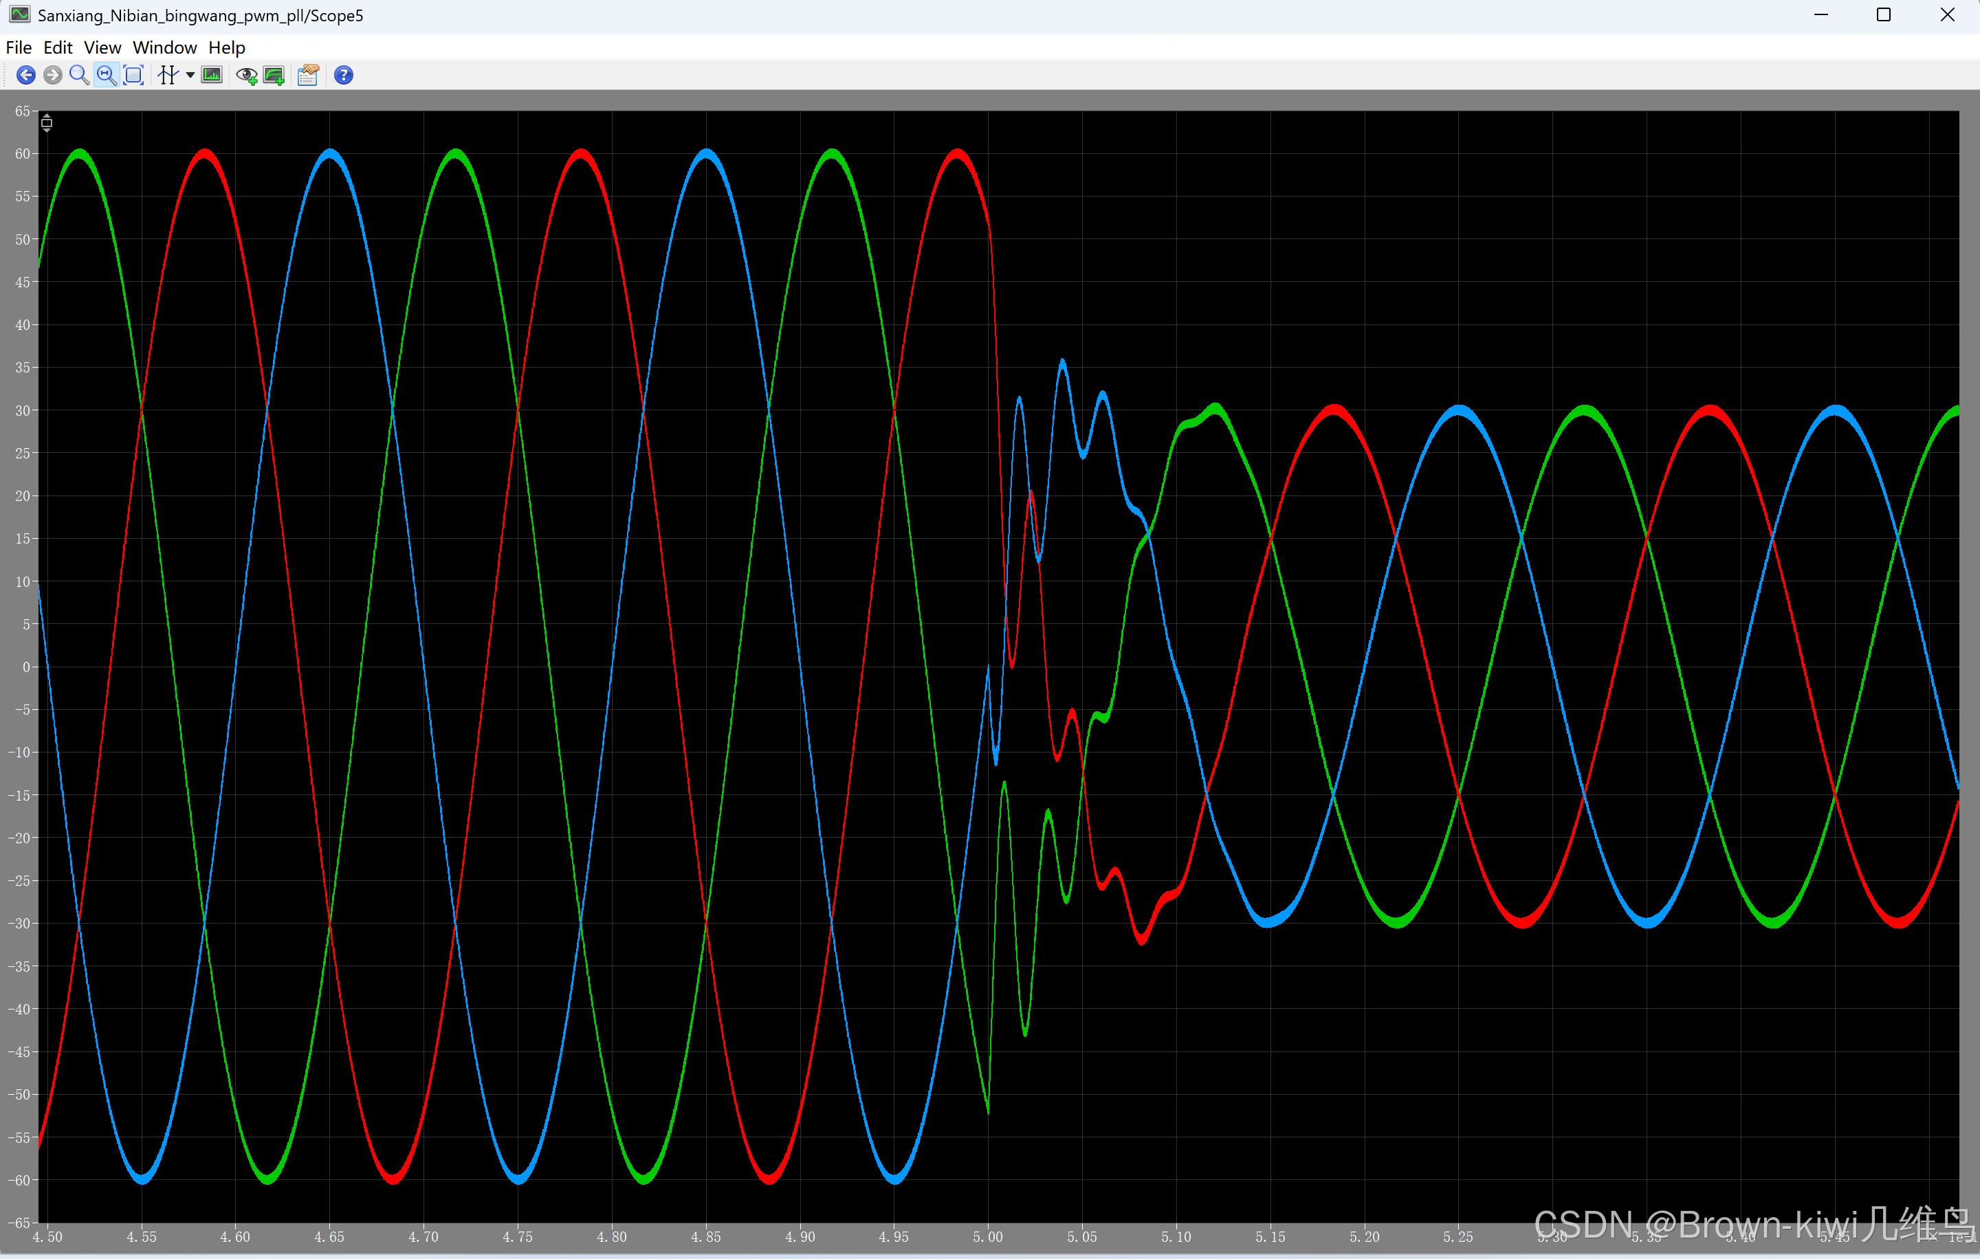Image resolution: width=1980 pixels, height=1259 pixels.
Task: Click the hold current trace icon
Action: (274, 76)
